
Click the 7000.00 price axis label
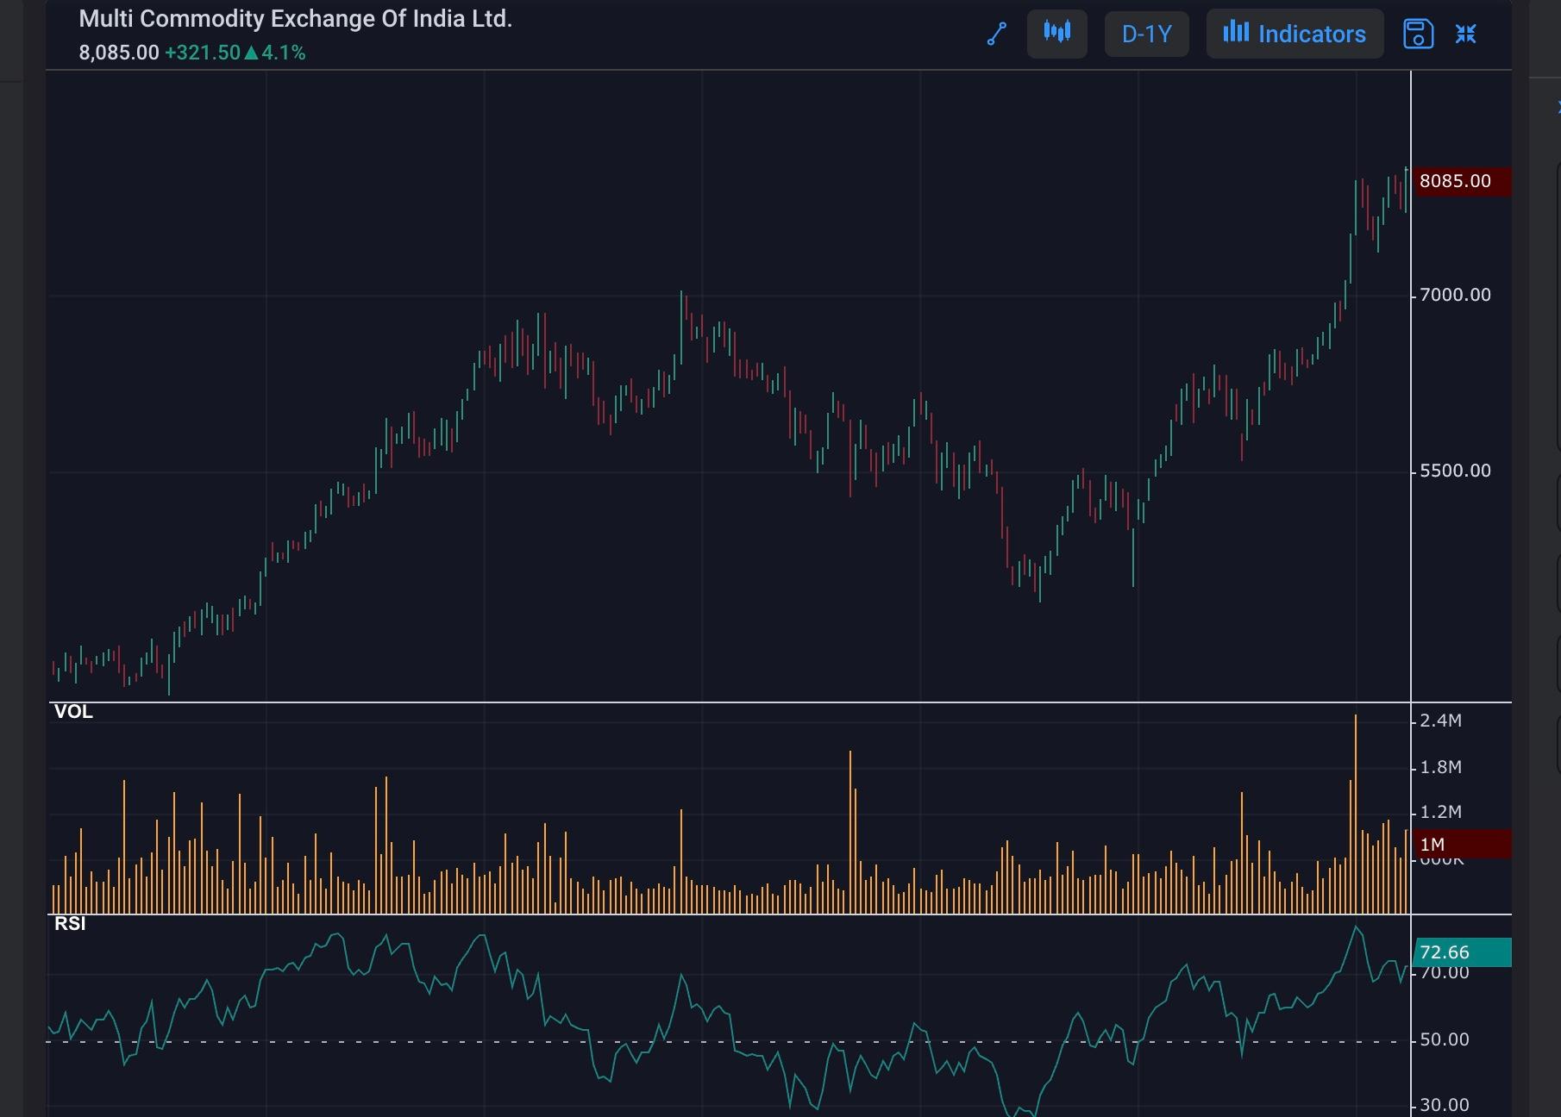click(1455, 295)
